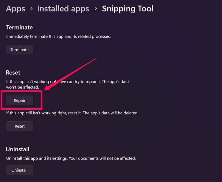Select the Reset section heading
This screenshot has width=222, height=182.
point(13,72)
